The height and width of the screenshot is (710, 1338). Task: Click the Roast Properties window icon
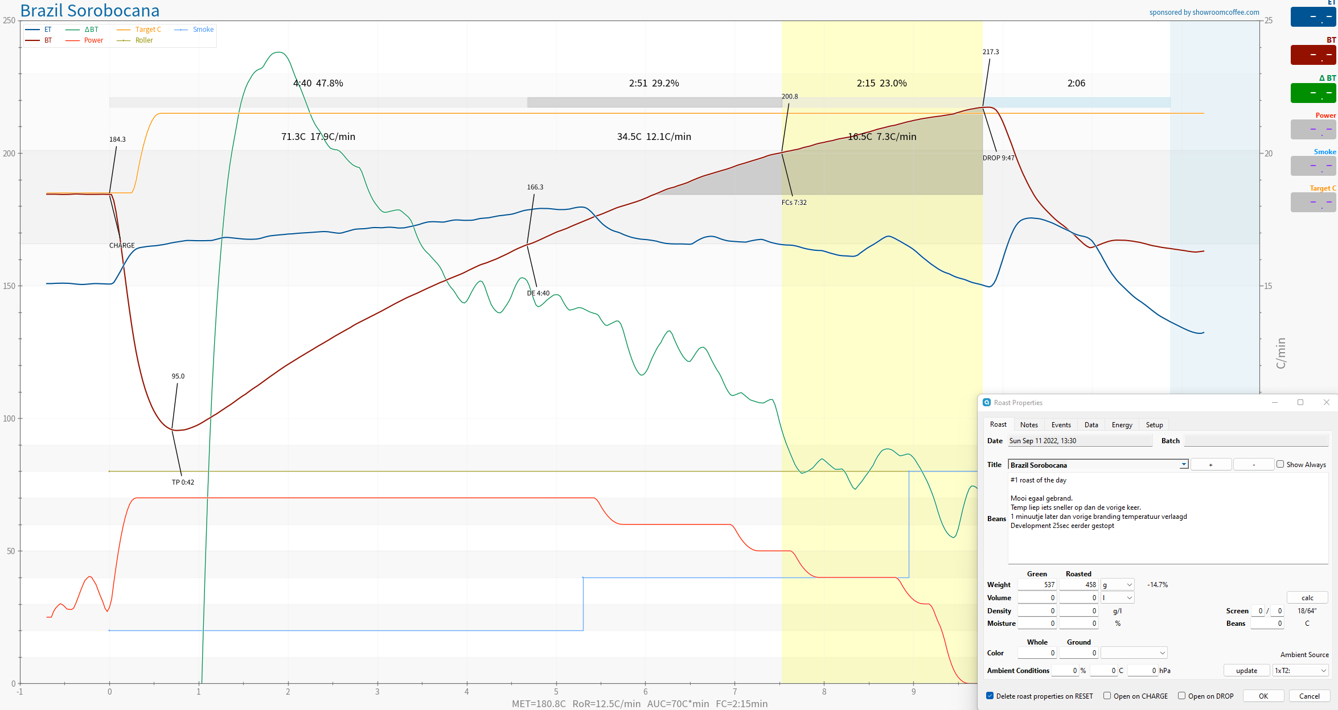click(x=987, y=402)
